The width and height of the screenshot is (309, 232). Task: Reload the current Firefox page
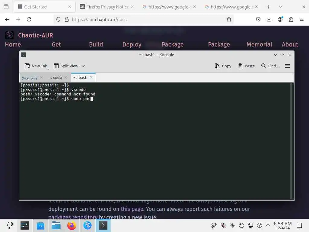pos(29,19)
